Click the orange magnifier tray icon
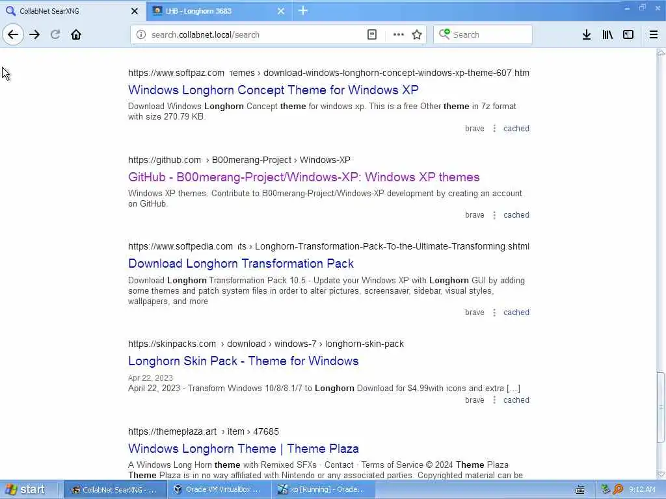This screenshot has height=499, width=666. click(618, 490)
